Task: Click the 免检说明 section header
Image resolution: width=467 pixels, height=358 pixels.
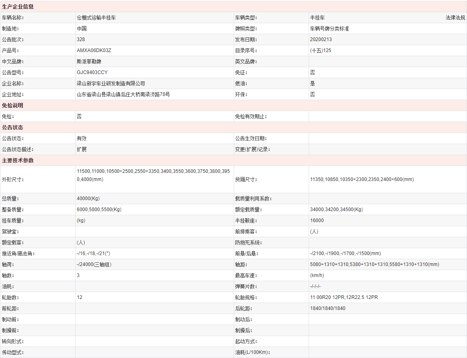Action: coord(13,106)
